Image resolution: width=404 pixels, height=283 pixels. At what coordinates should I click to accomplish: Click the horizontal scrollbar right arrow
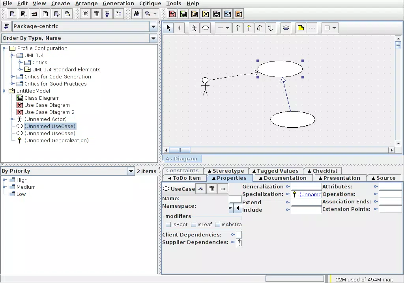click(x=392, y=150)
